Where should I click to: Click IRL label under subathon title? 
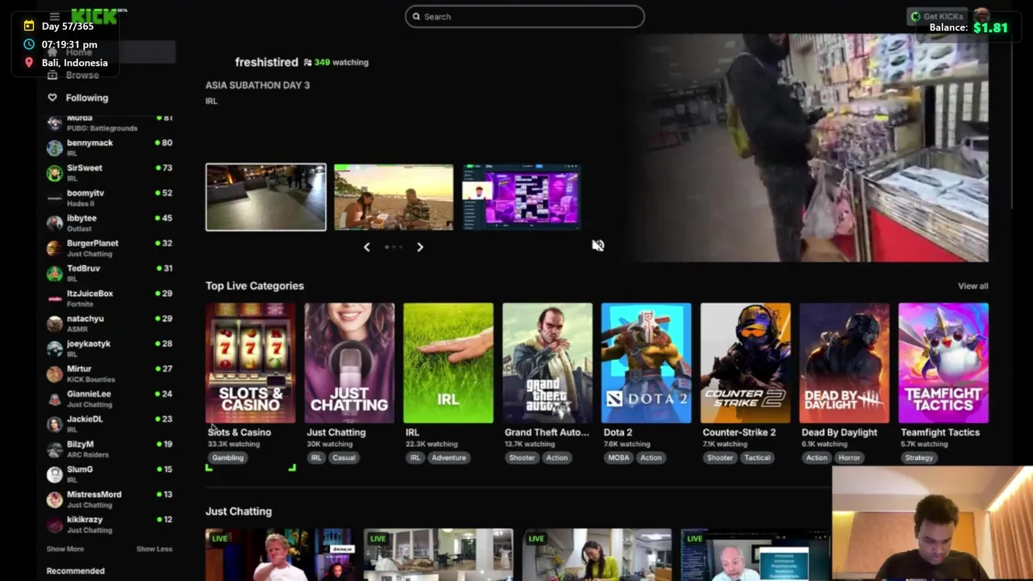click(x=211, y=101)
